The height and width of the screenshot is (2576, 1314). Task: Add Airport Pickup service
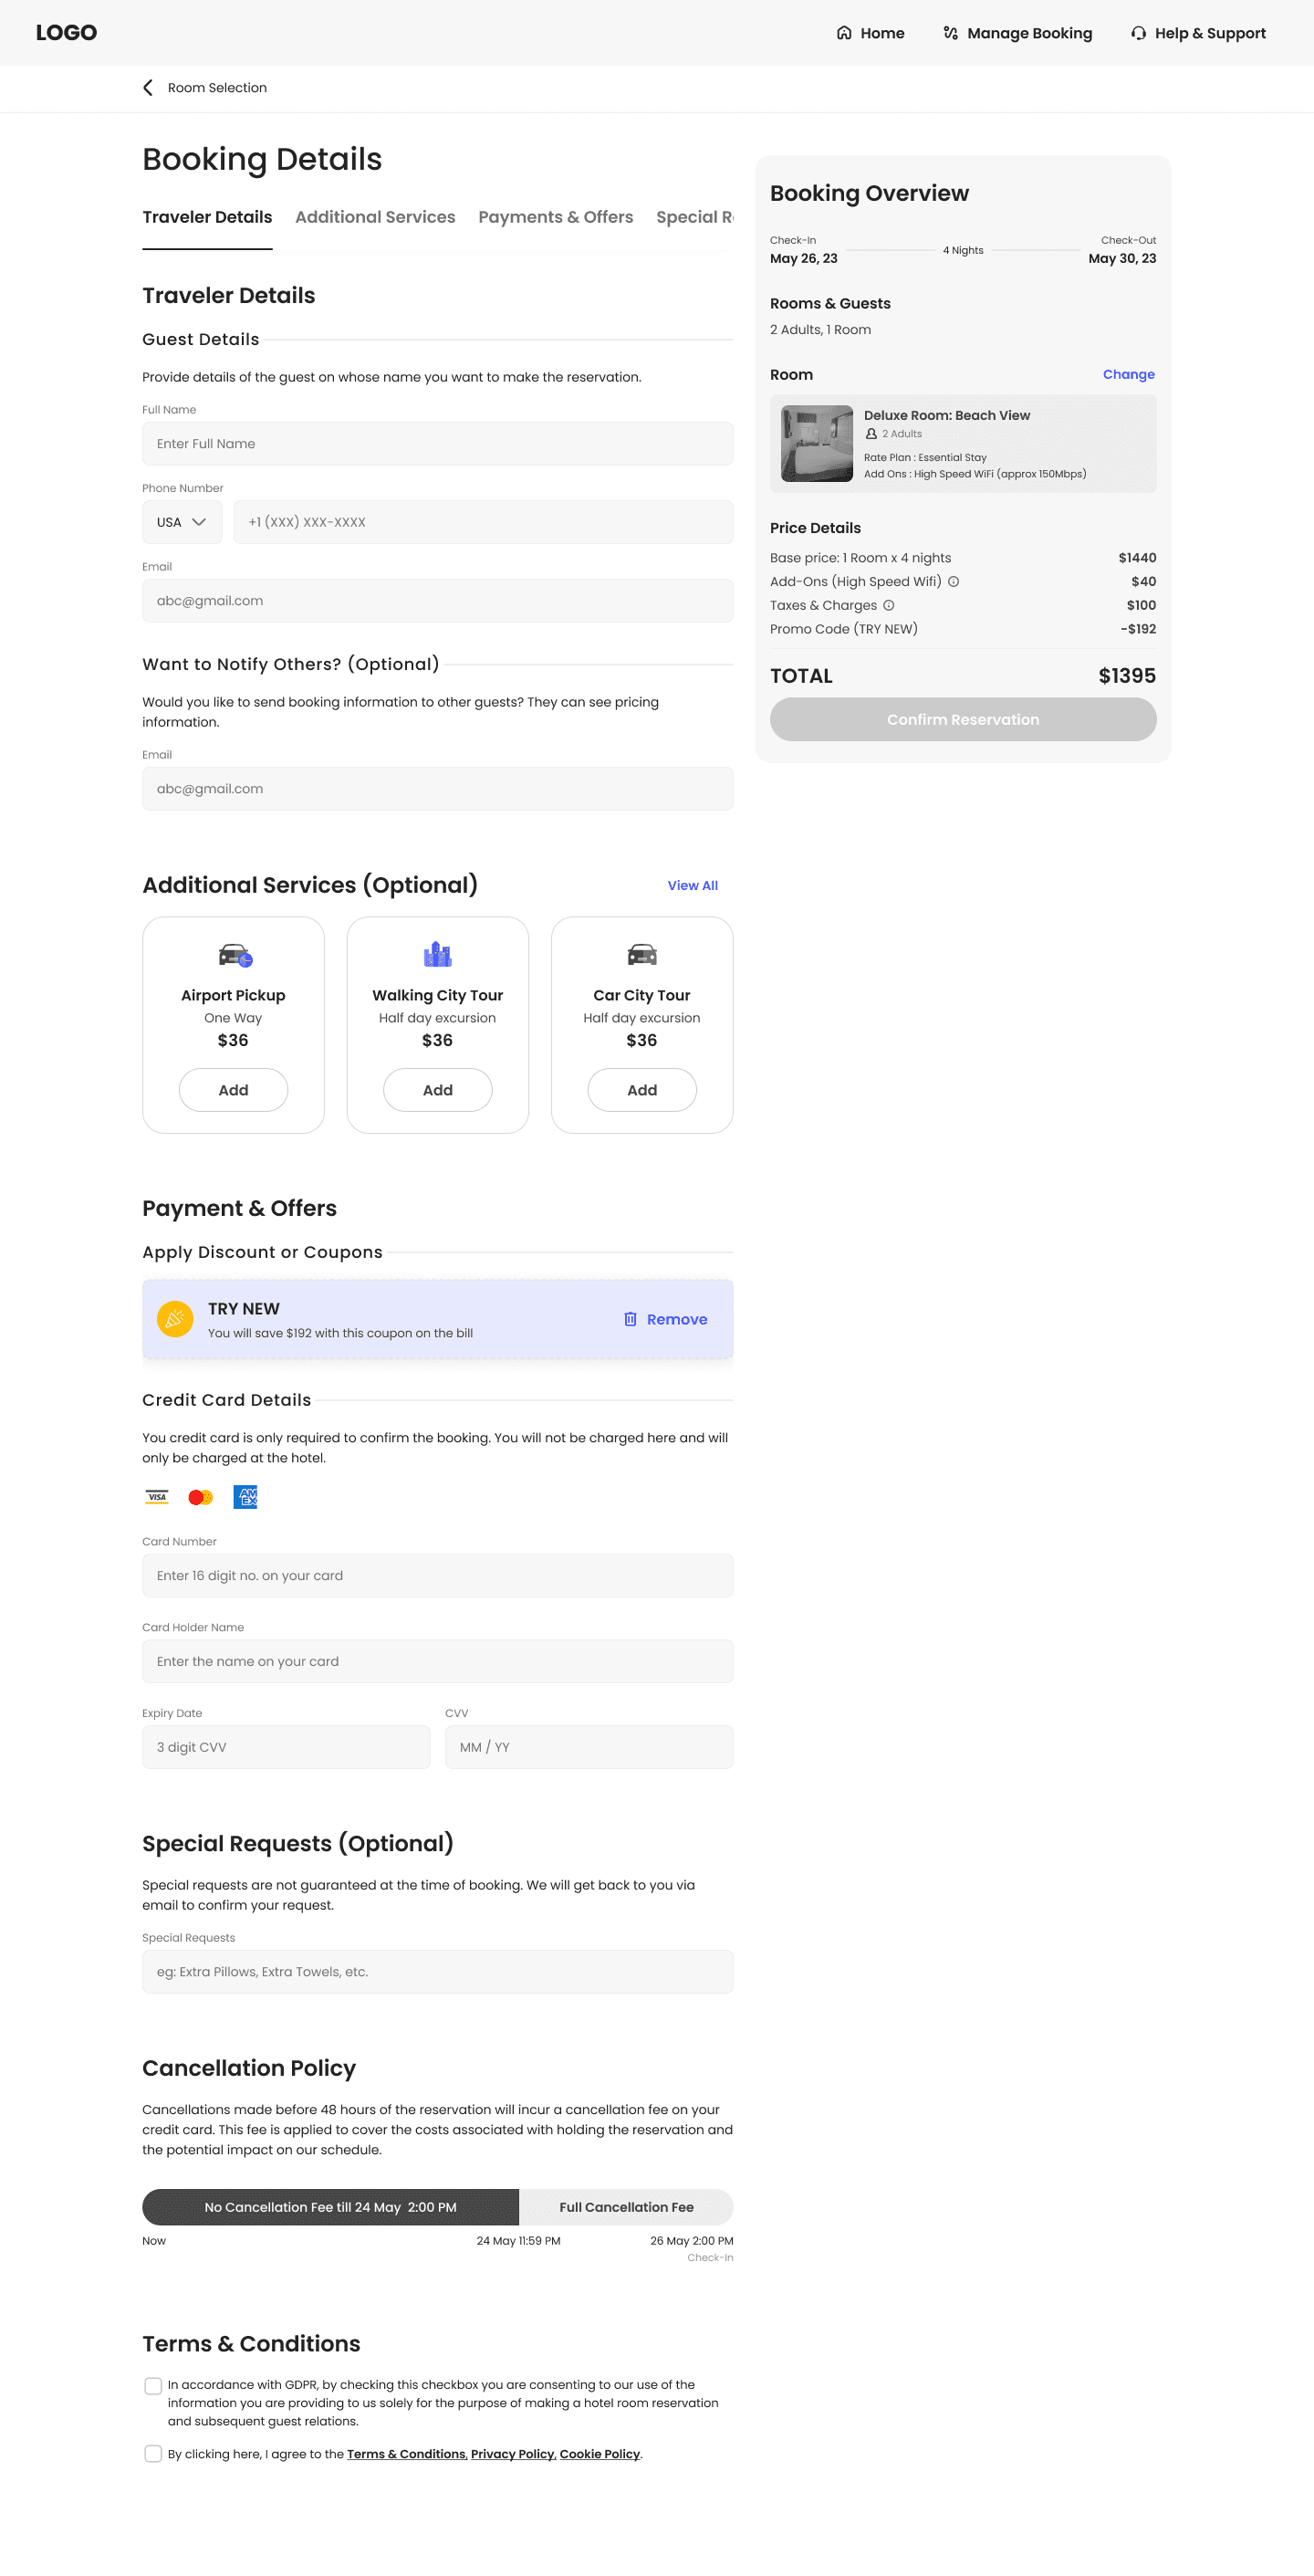(x=233, y=1090)
